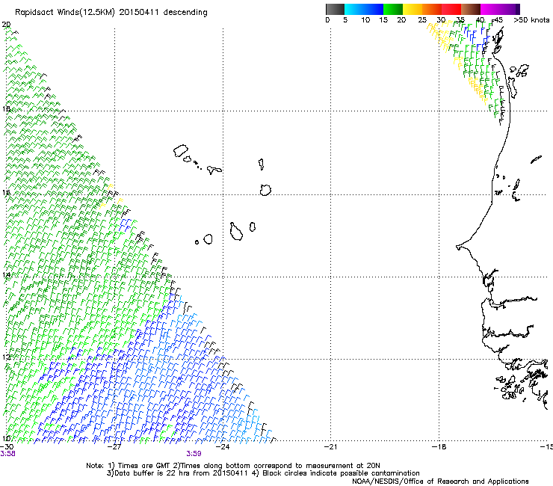Click the '-27' longitude axis label
The image size is (553, 486).
[x=114, y=447]
